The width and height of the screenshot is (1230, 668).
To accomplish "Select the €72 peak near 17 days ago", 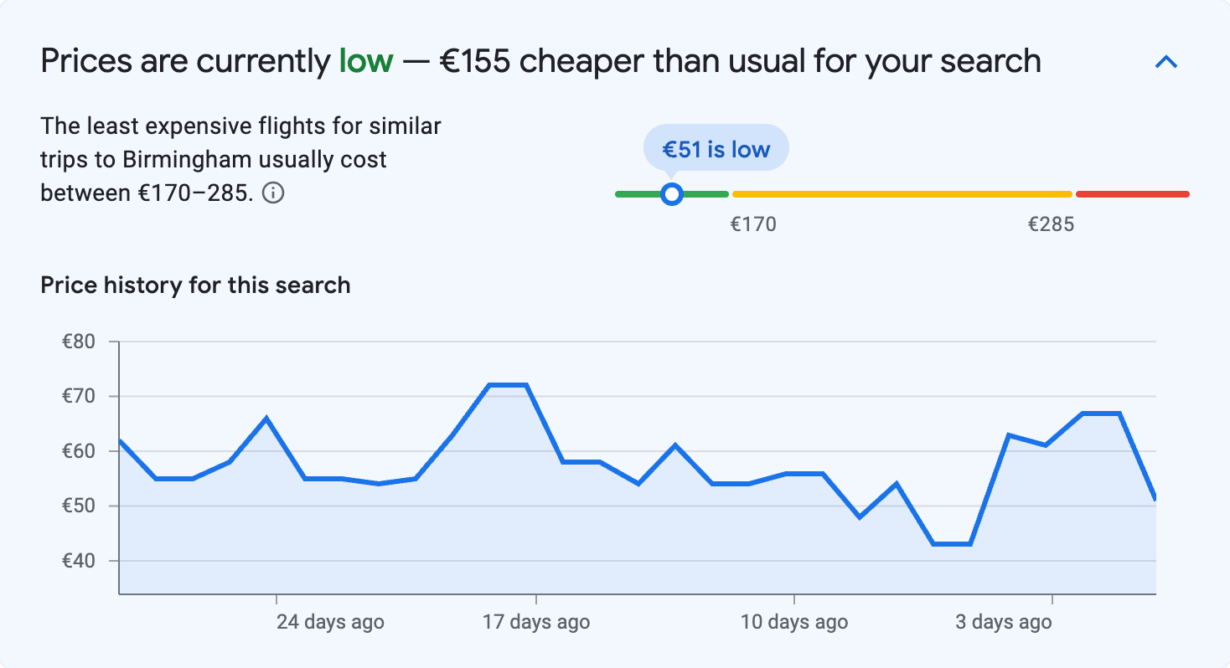I will click(507, 384).
